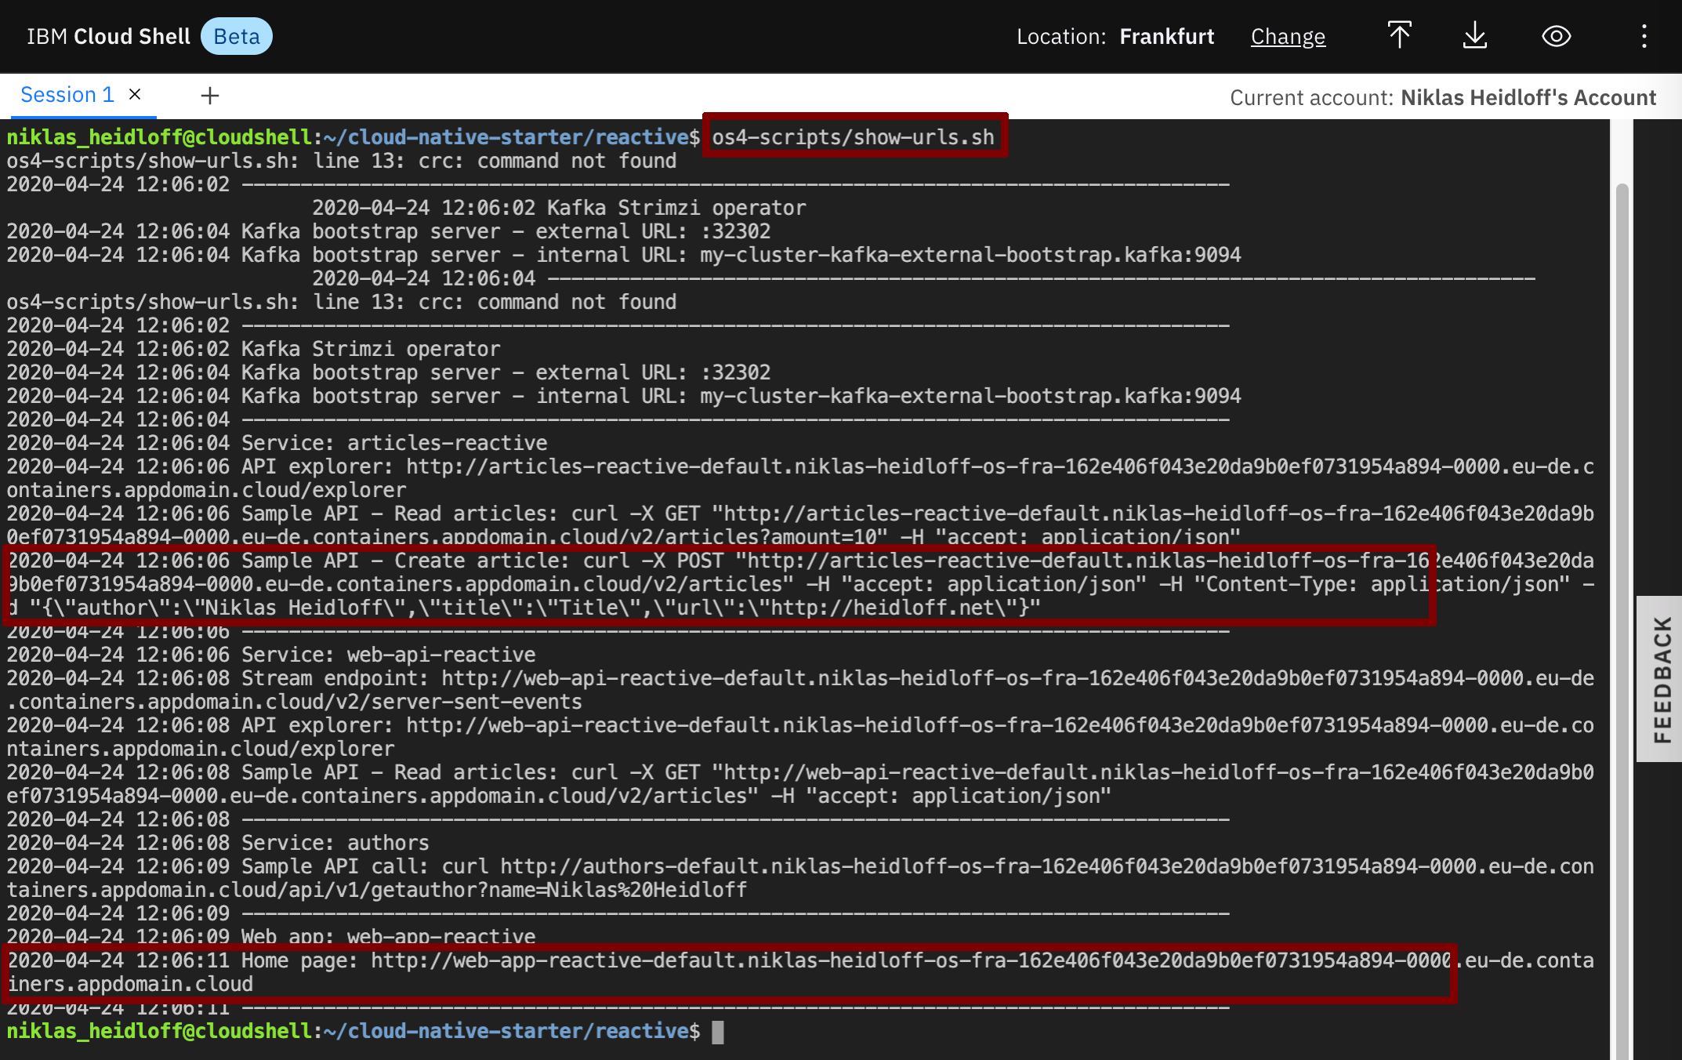
Task: Click the 'Create article' curl POST line
Action: (800, 584)
